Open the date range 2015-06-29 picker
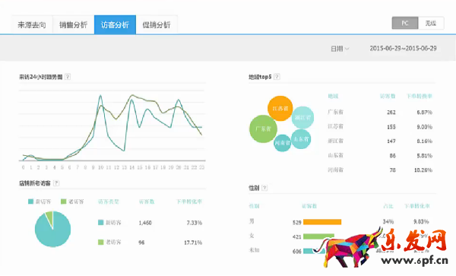The image size is (456, 276). pos(403,48)
